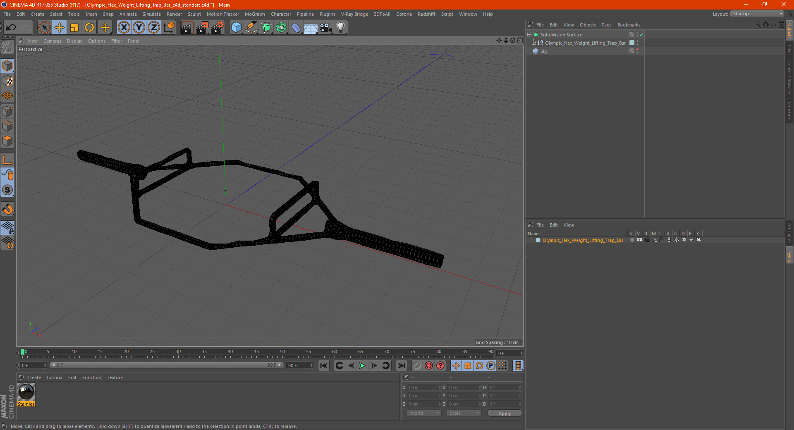Click the Record Active Objects button
The width and height of the screenshot is (794, 430).
click(417, 365)
